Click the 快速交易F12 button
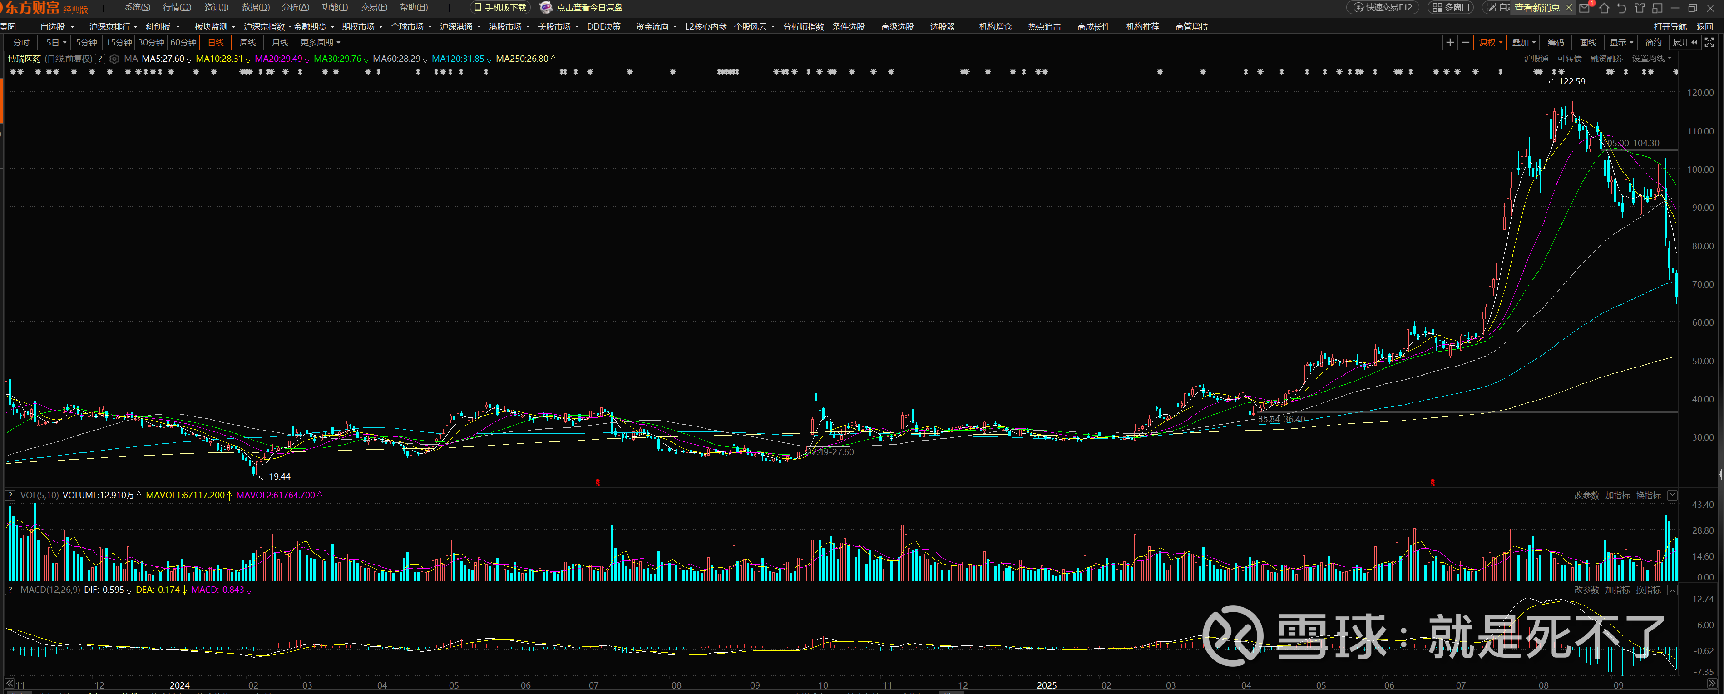The height and width of the screenshot is (694, 1724). pyautogui.click(x=1383, y=7)
